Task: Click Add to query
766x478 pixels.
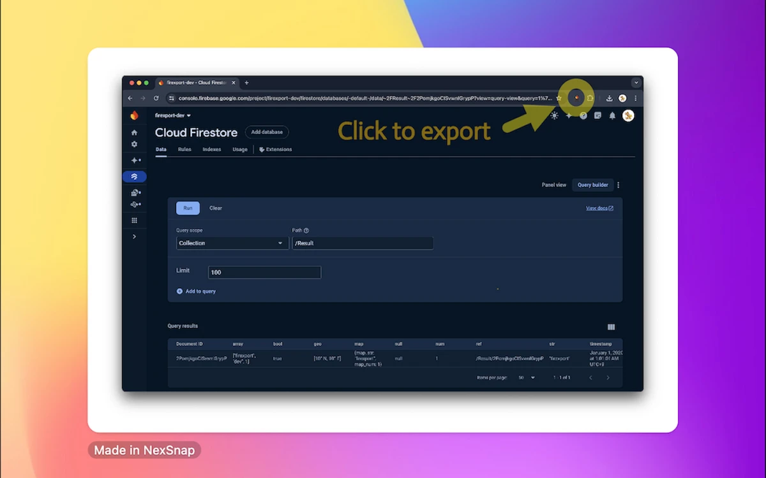Action: (196, 291)
